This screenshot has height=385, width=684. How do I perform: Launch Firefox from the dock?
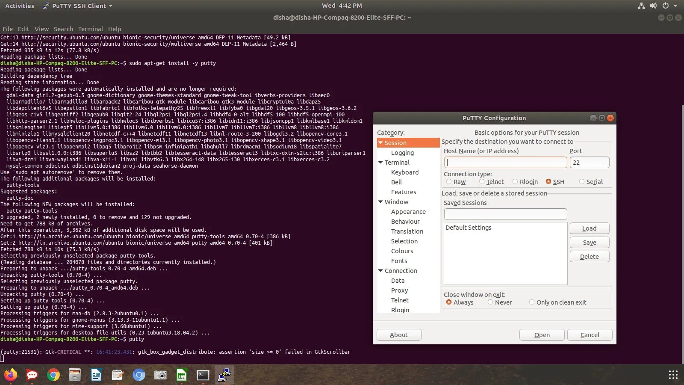(11, 375)
